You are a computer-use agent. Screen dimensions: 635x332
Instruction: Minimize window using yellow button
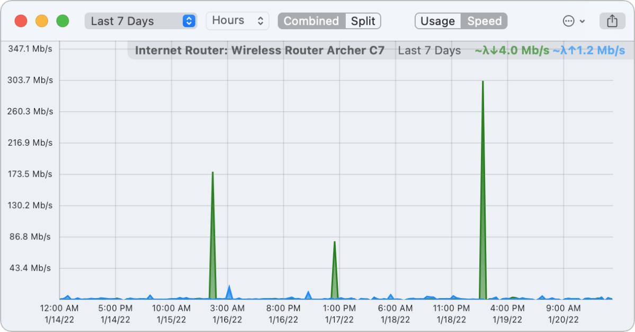coord(42,21)
